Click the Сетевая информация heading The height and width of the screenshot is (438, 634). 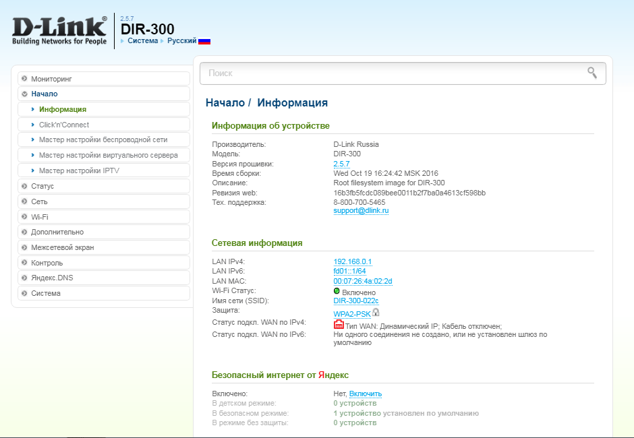[257, 243]
